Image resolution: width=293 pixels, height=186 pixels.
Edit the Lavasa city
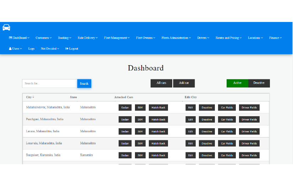tap(190, 131)
